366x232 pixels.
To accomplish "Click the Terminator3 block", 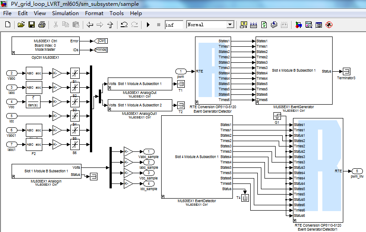I will pyautogui.click(x=346, y=71).
